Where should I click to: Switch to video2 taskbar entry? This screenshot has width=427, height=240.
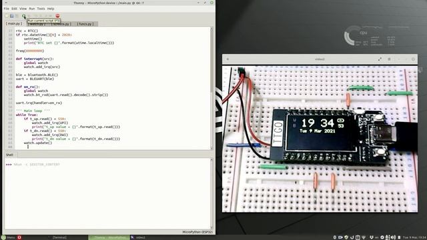point(138,237)
